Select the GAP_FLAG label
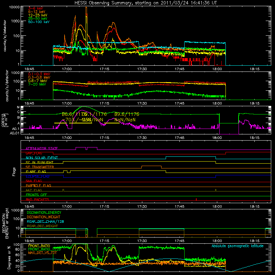 pyautogui.click(x=34, y=153)
